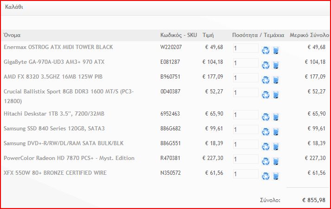Select SKU code E081287
The image size is (331, 209).
[x=170, y=62]
